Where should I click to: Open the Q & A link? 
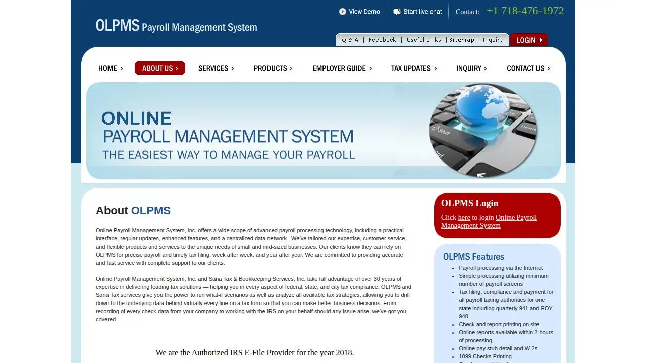(x=350, y=40)
